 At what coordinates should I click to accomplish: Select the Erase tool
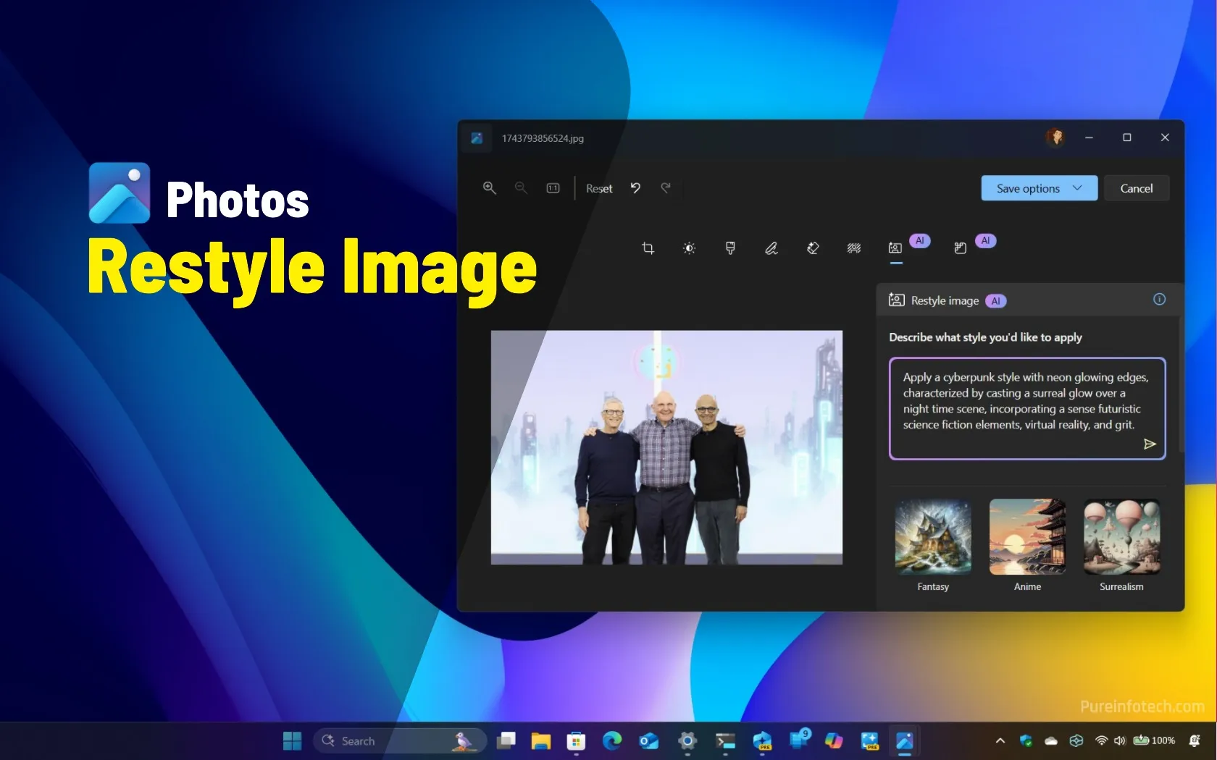coord(813,248)
